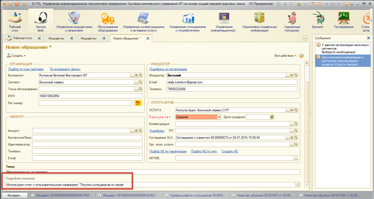Close the Сообщения panel
Screen dimensions: 374x199
coord(369,38)
